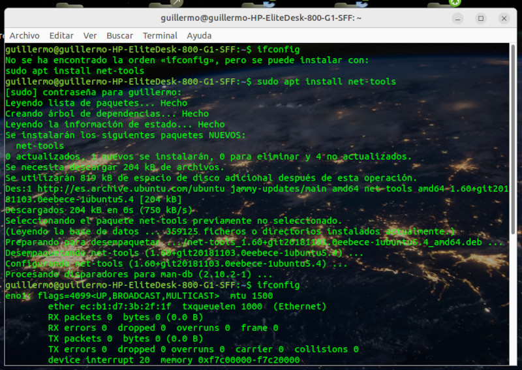Click 'Leyendo lista de paquetes... Hecho' line
The width and height of the screenshot is (522, 370).
tap(96, 103)
